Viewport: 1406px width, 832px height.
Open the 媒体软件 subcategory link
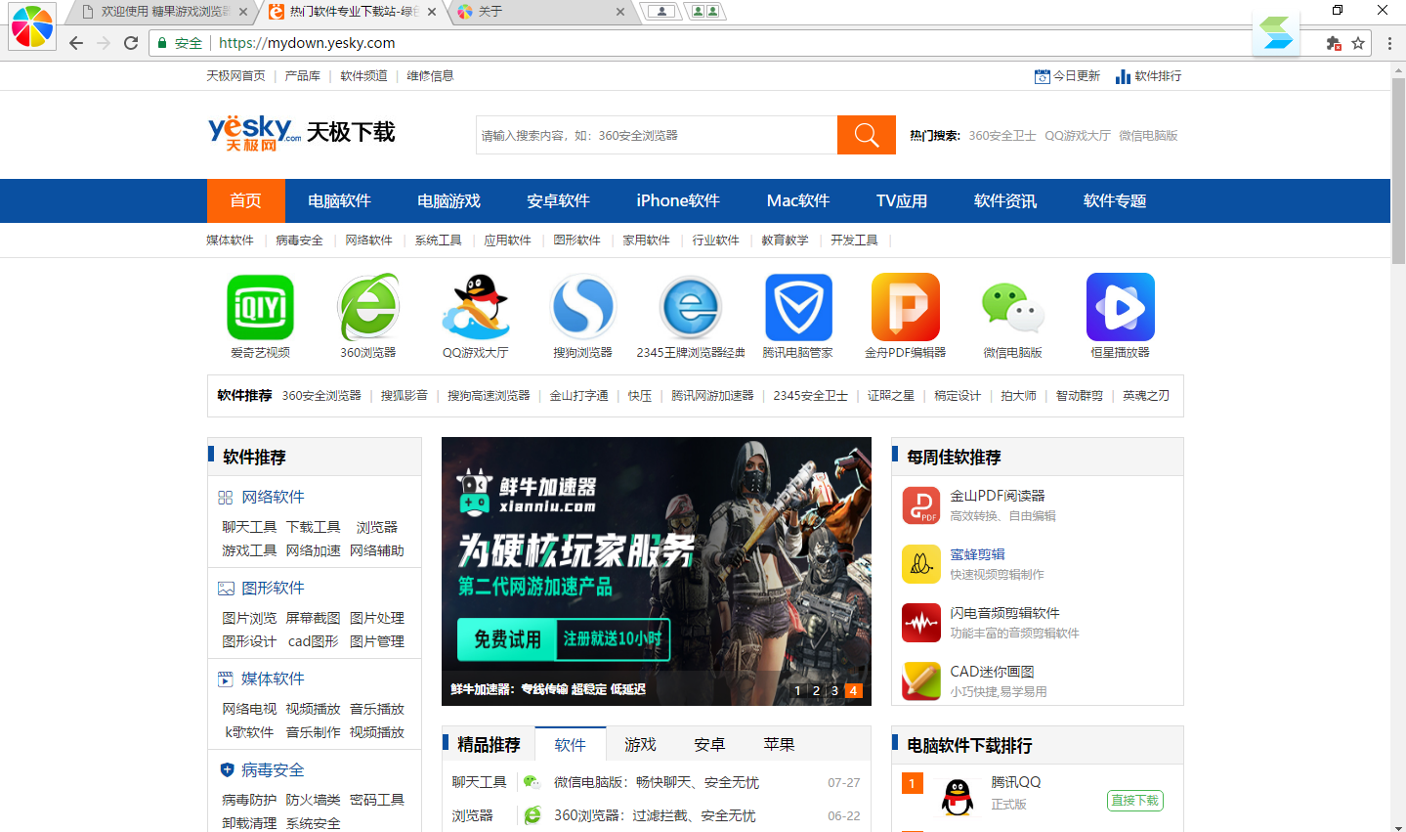[230, 240]
